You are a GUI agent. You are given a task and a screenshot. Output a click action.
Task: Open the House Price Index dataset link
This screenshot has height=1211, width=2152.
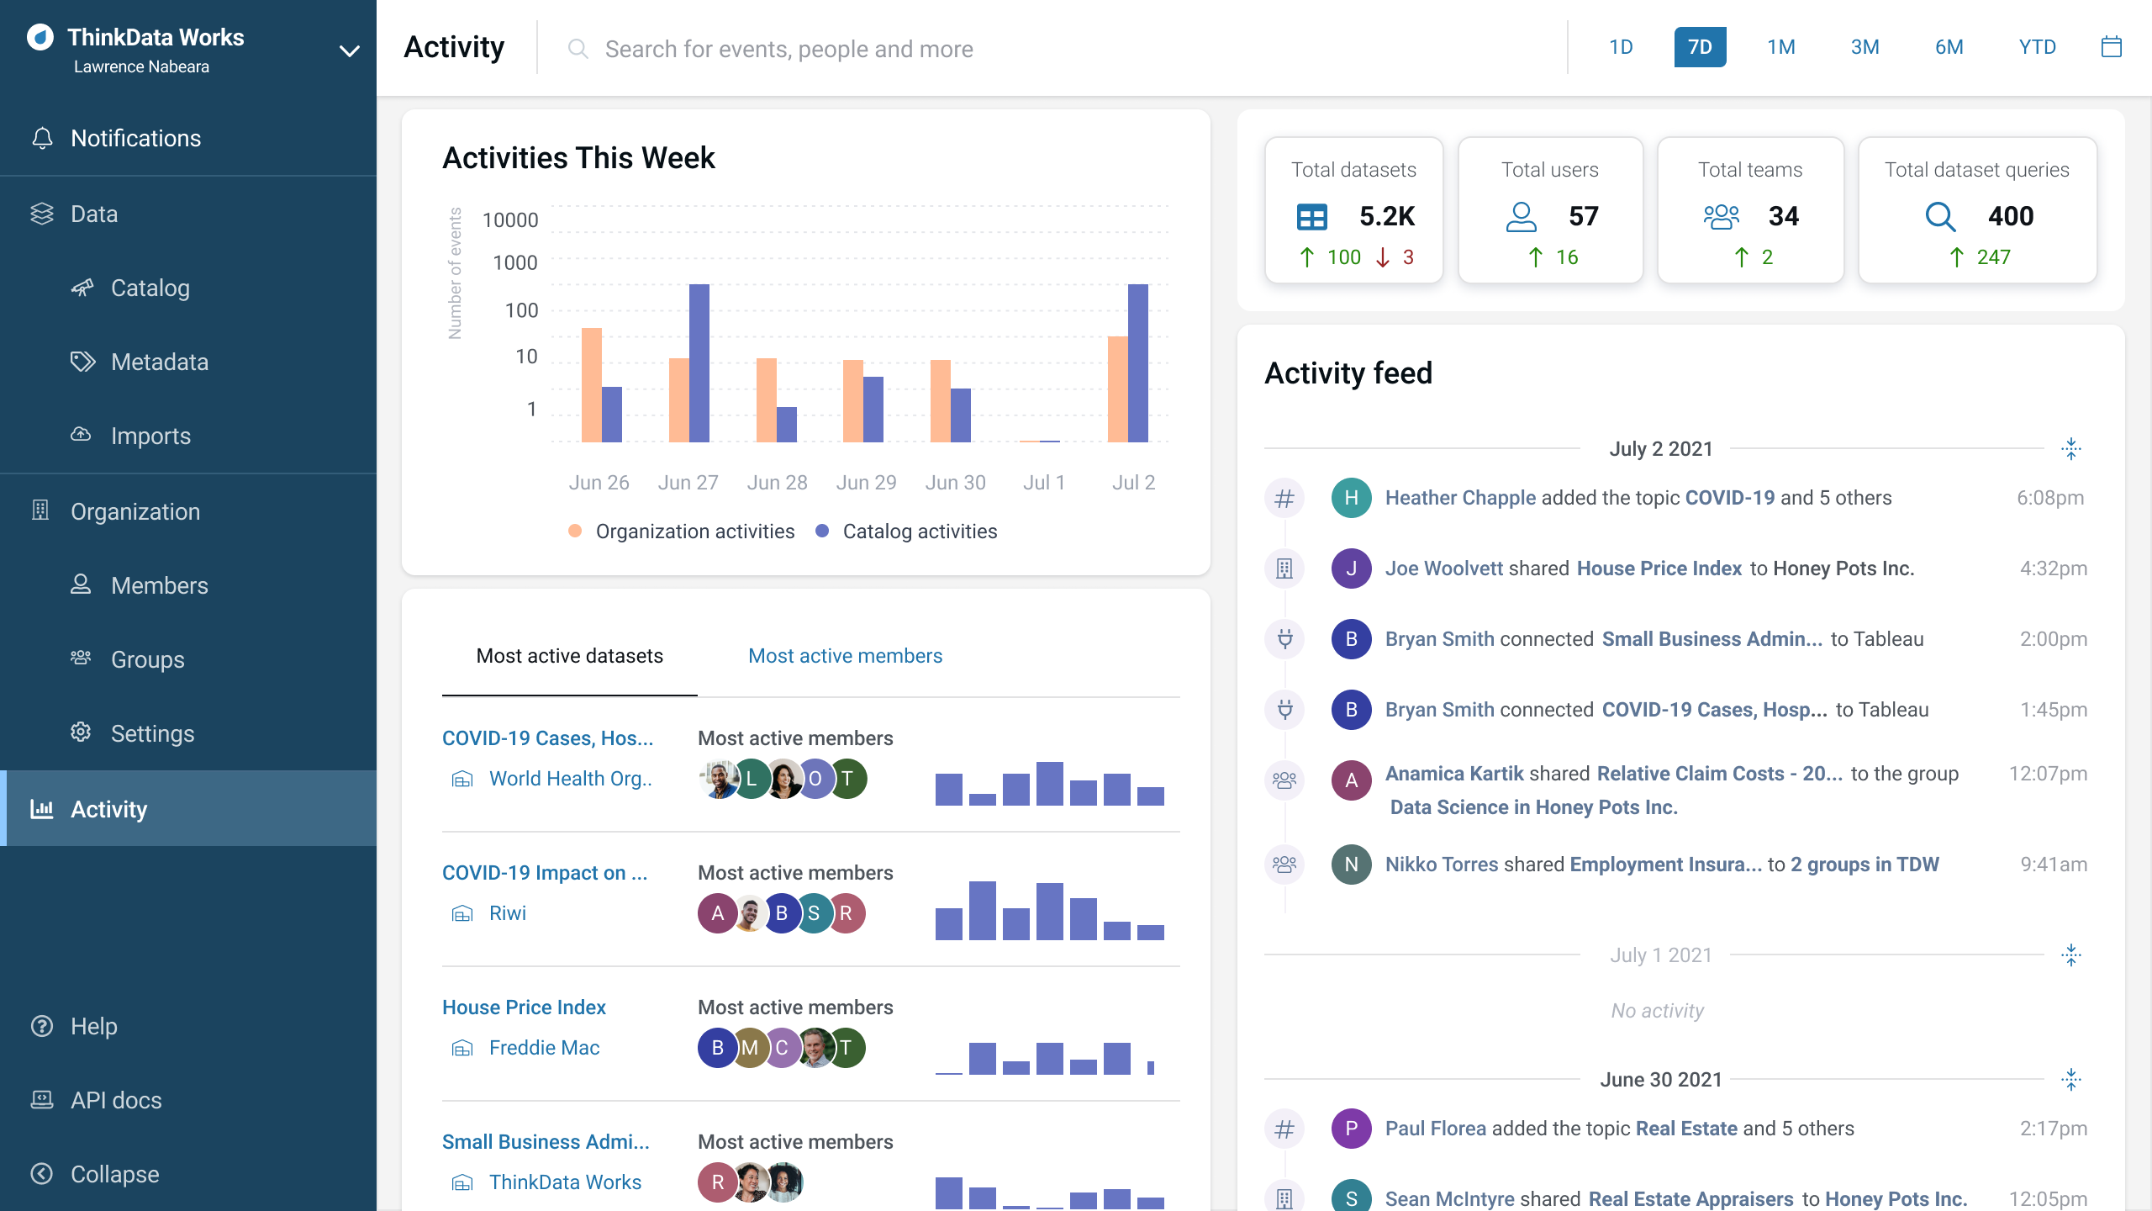[x=524, y=1007]
